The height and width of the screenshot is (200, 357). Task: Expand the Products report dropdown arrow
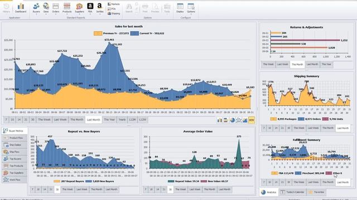67,14
